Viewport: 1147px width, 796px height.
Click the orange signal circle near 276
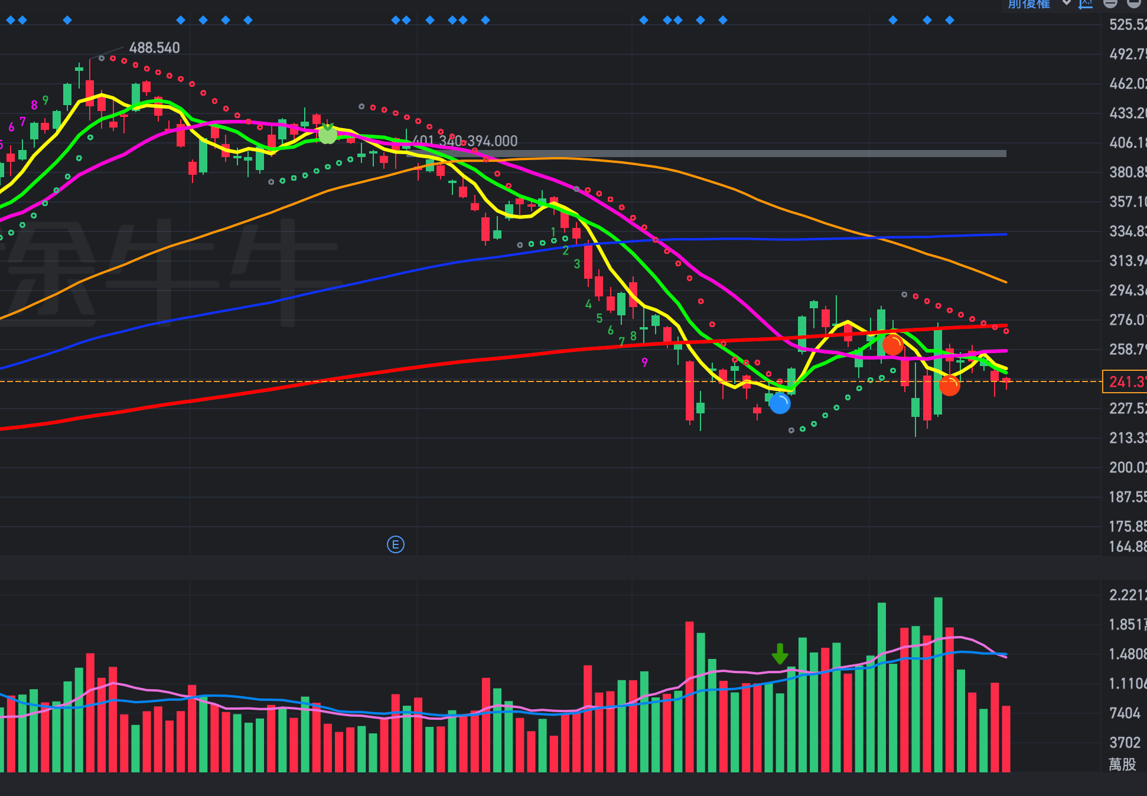click(x=892, y=344)
